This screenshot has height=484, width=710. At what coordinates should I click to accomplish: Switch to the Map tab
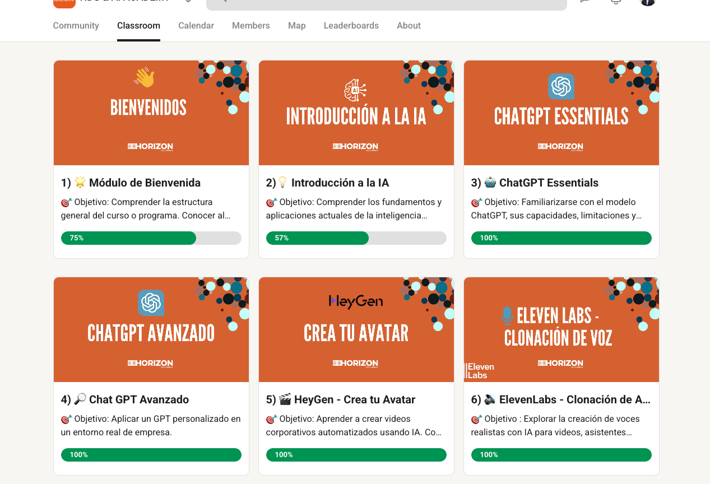[297, 26]
